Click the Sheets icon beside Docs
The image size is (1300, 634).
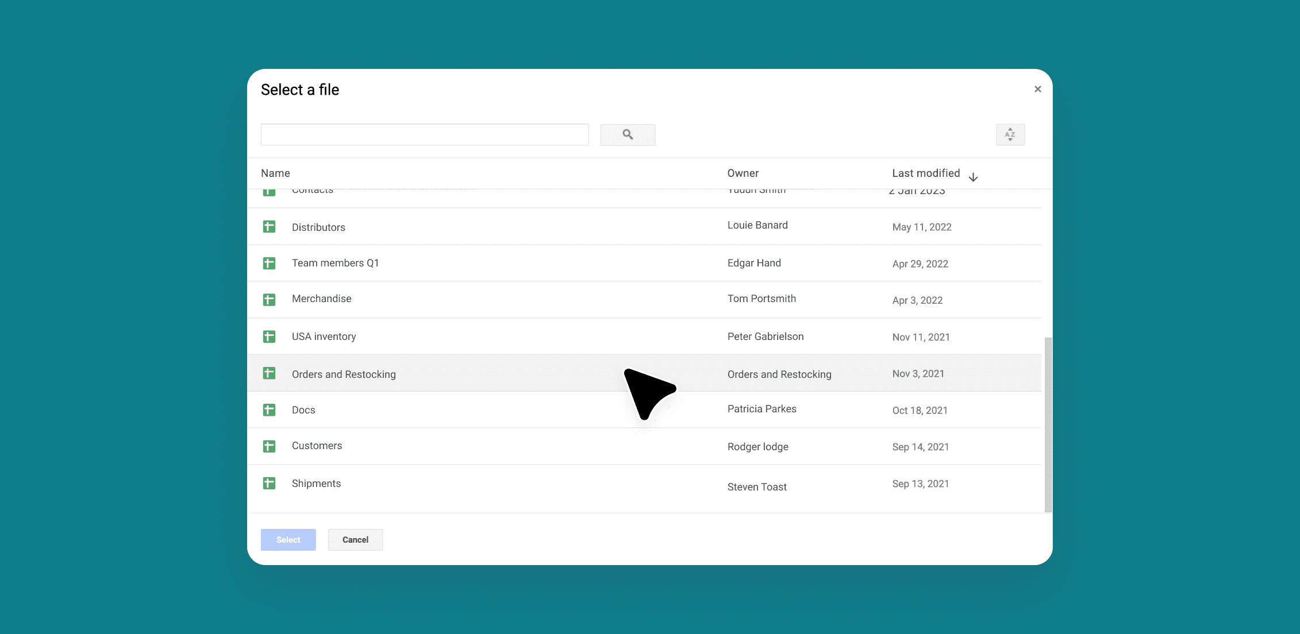click(269, 409)
